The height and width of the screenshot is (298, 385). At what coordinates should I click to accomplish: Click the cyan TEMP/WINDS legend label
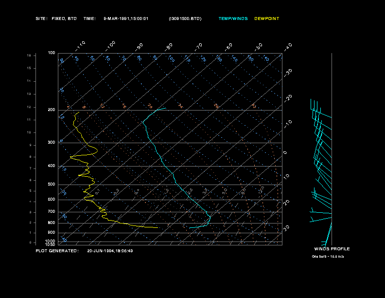pos(233,19)
